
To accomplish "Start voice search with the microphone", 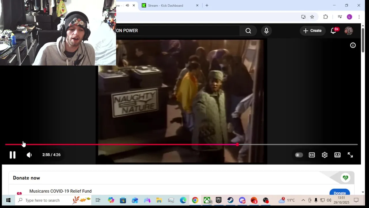I will (x=266, y=31).
